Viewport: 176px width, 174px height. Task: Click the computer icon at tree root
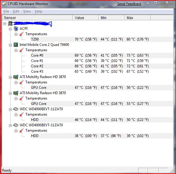click(10, 23)
